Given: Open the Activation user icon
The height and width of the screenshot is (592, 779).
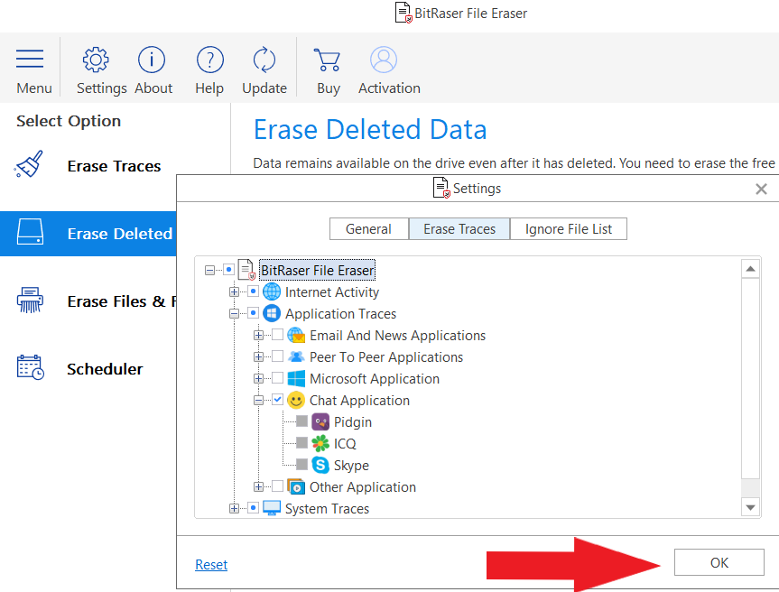Looking at the screenshot, I should pyautogui.click(x=384, y=60).
